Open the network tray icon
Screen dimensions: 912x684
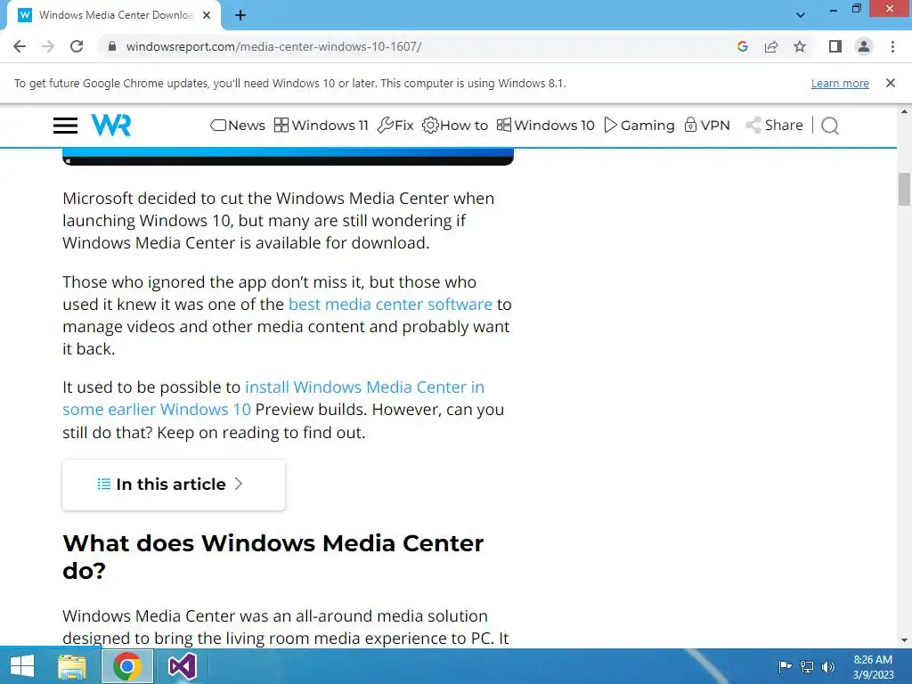(x=807, y=666)
